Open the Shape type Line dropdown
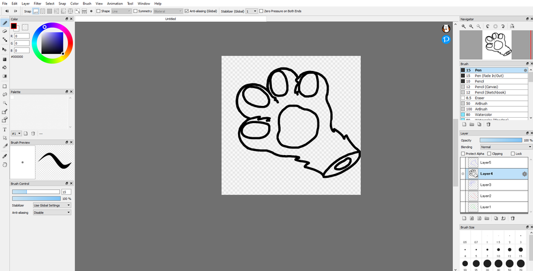 pyautogui.click(x=121, y=11)
